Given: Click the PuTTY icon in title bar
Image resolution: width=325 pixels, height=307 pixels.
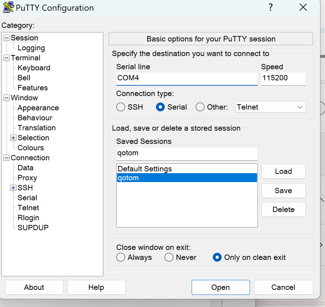Looking at the screenshot, I should (8, 7).
